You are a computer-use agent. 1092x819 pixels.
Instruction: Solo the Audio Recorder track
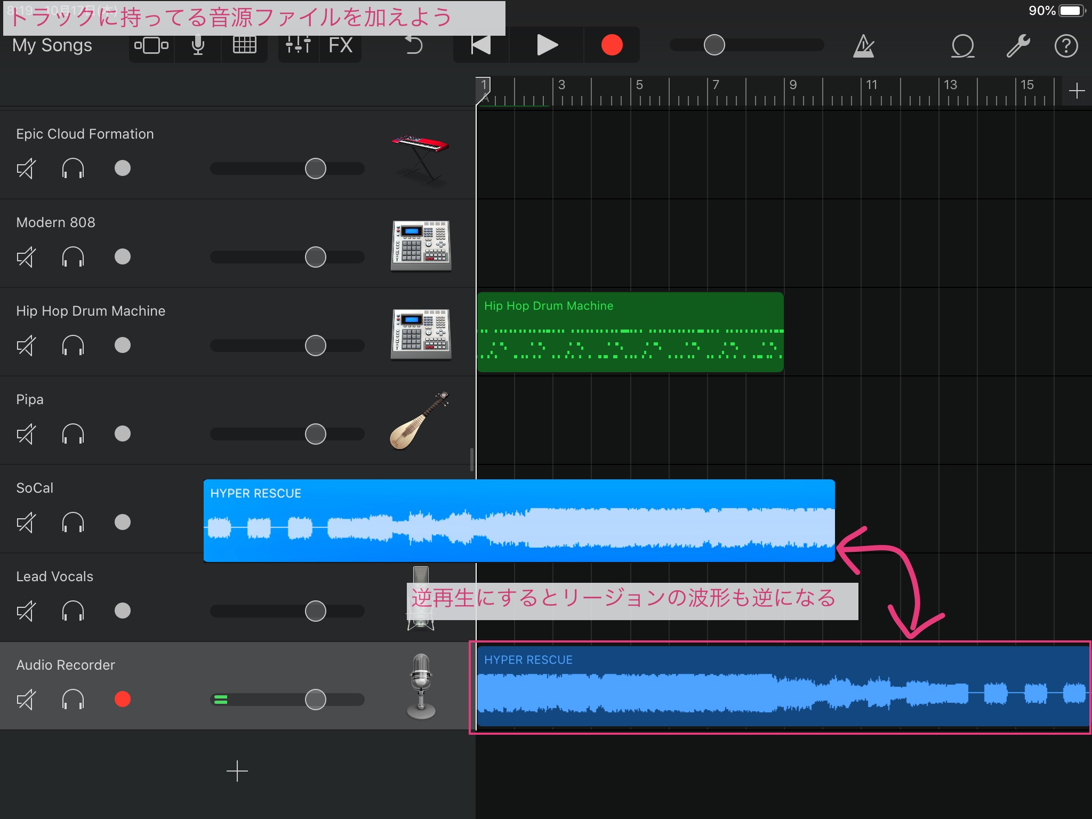point(73,700)
